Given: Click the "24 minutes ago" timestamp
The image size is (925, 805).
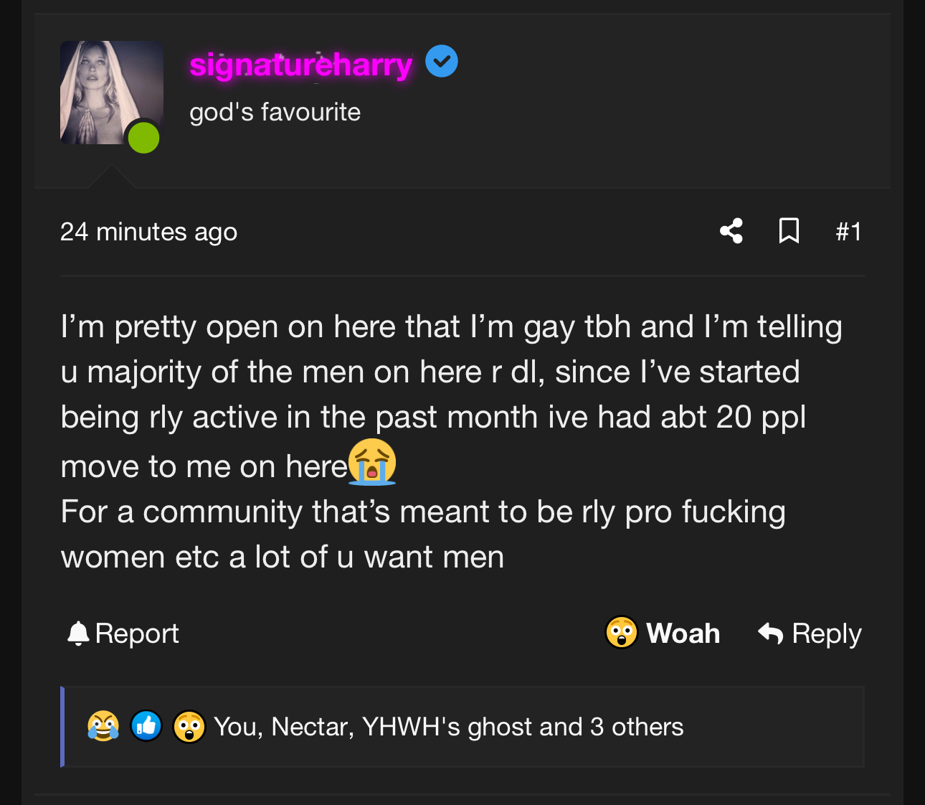Looking at the screenshot, I should tap(148, 232).
